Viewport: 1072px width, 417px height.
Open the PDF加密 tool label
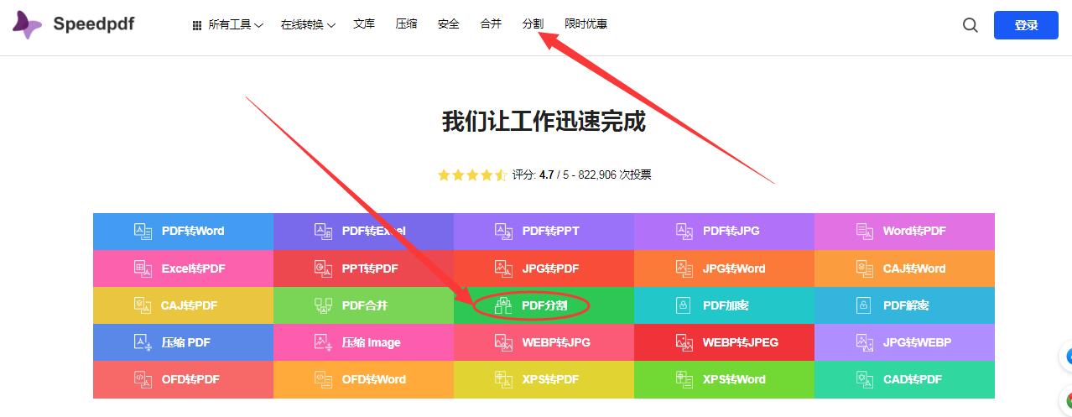click(x=726, y=305)
